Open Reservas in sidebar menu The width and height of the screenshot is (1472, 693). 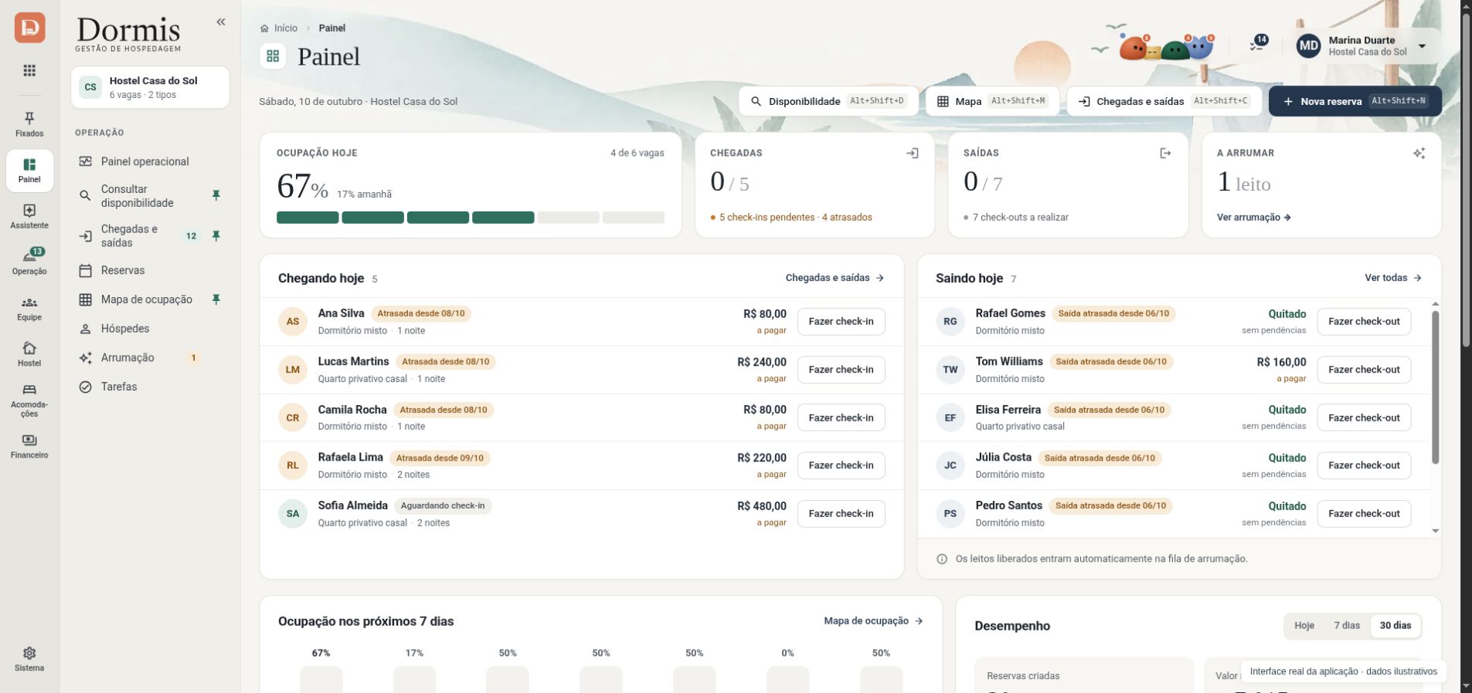[150, 270]
